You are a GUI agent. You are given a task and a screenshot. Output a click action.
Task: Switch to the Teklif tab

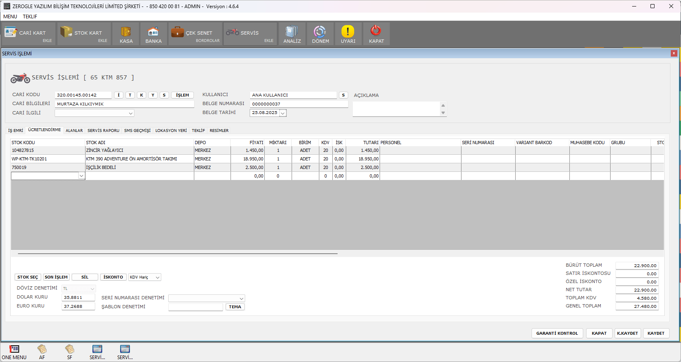198,131
